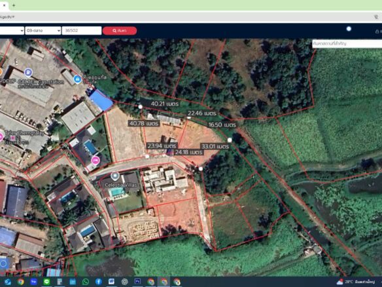Screen dimensions: 382x287
Task: Focus the parcel number field 36502
Action: coord(82,31)
